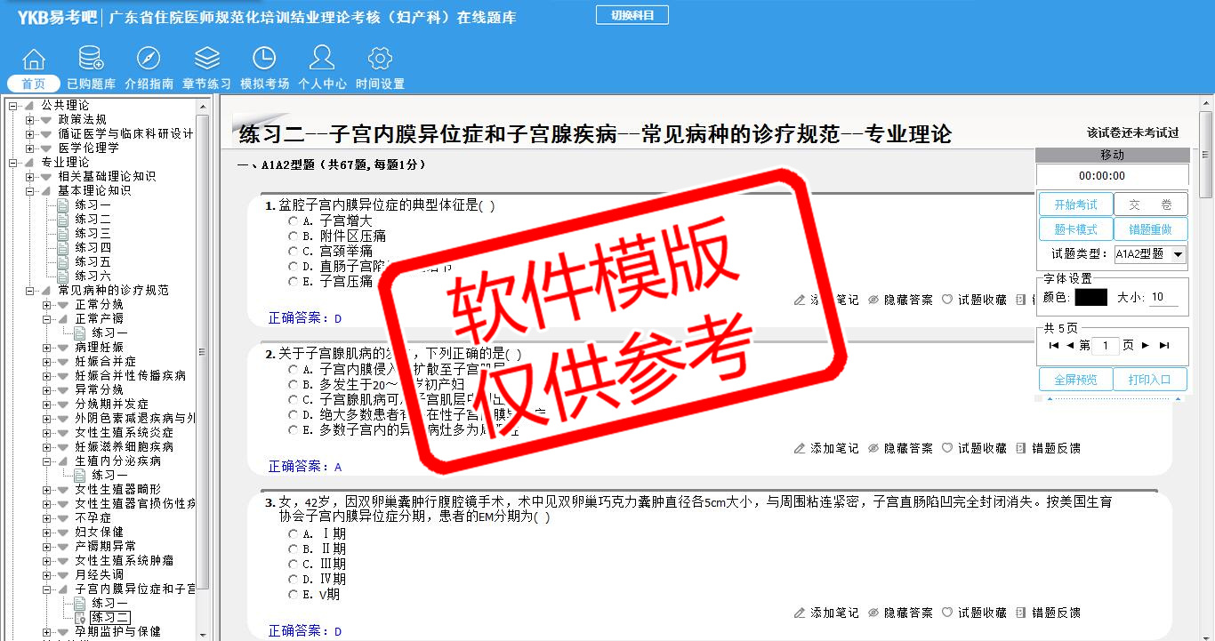This screenshot has height=641, width=1215.
Task: Select 妊娠合并症 in the tree
Action: (105, 362)
